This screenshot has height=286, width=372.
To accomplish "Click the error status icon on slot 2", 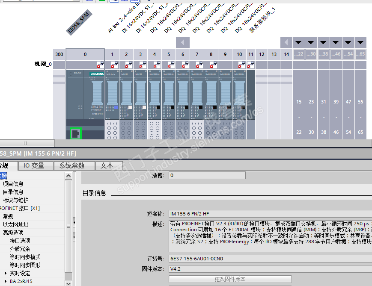I will [x=129, y=65].
